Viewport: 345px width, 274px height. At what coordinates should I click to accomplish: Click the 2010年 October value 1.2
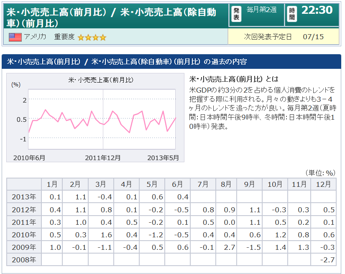281,235
